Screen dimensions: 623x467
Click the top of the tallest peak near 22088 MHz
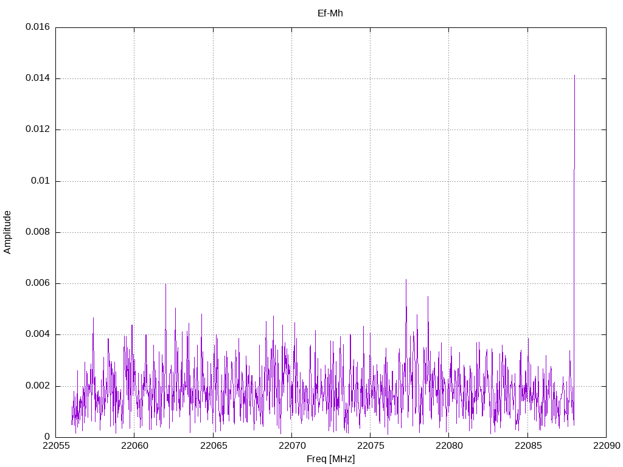tap(574, 76)
